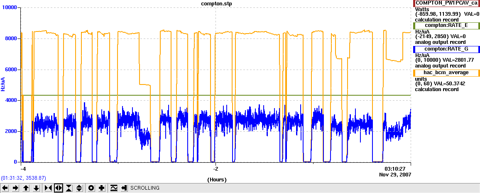Viewport: 480px width, 193px height.
Task: Click the compton.stp plot title
Action: click(216, 3)
